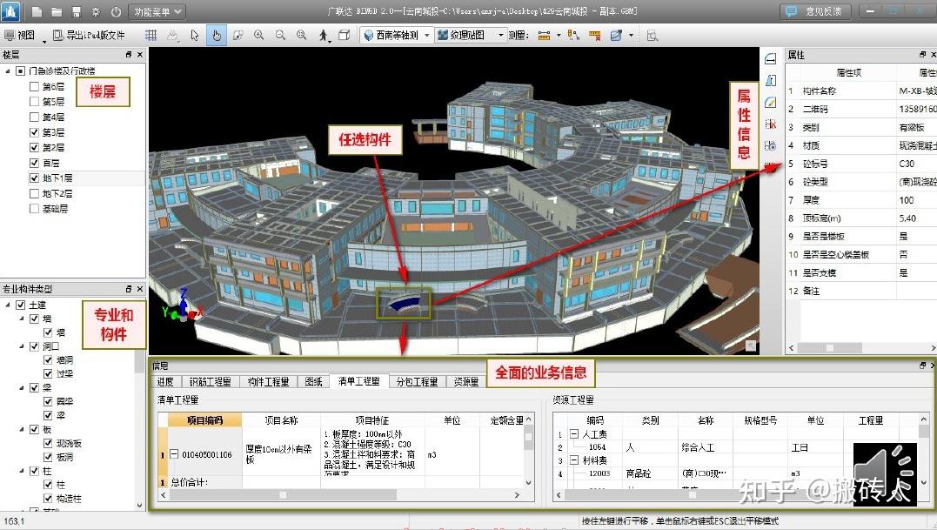Uncheck the 第3层 floor checkbox
Screen dimensions: 937x530
35,132
